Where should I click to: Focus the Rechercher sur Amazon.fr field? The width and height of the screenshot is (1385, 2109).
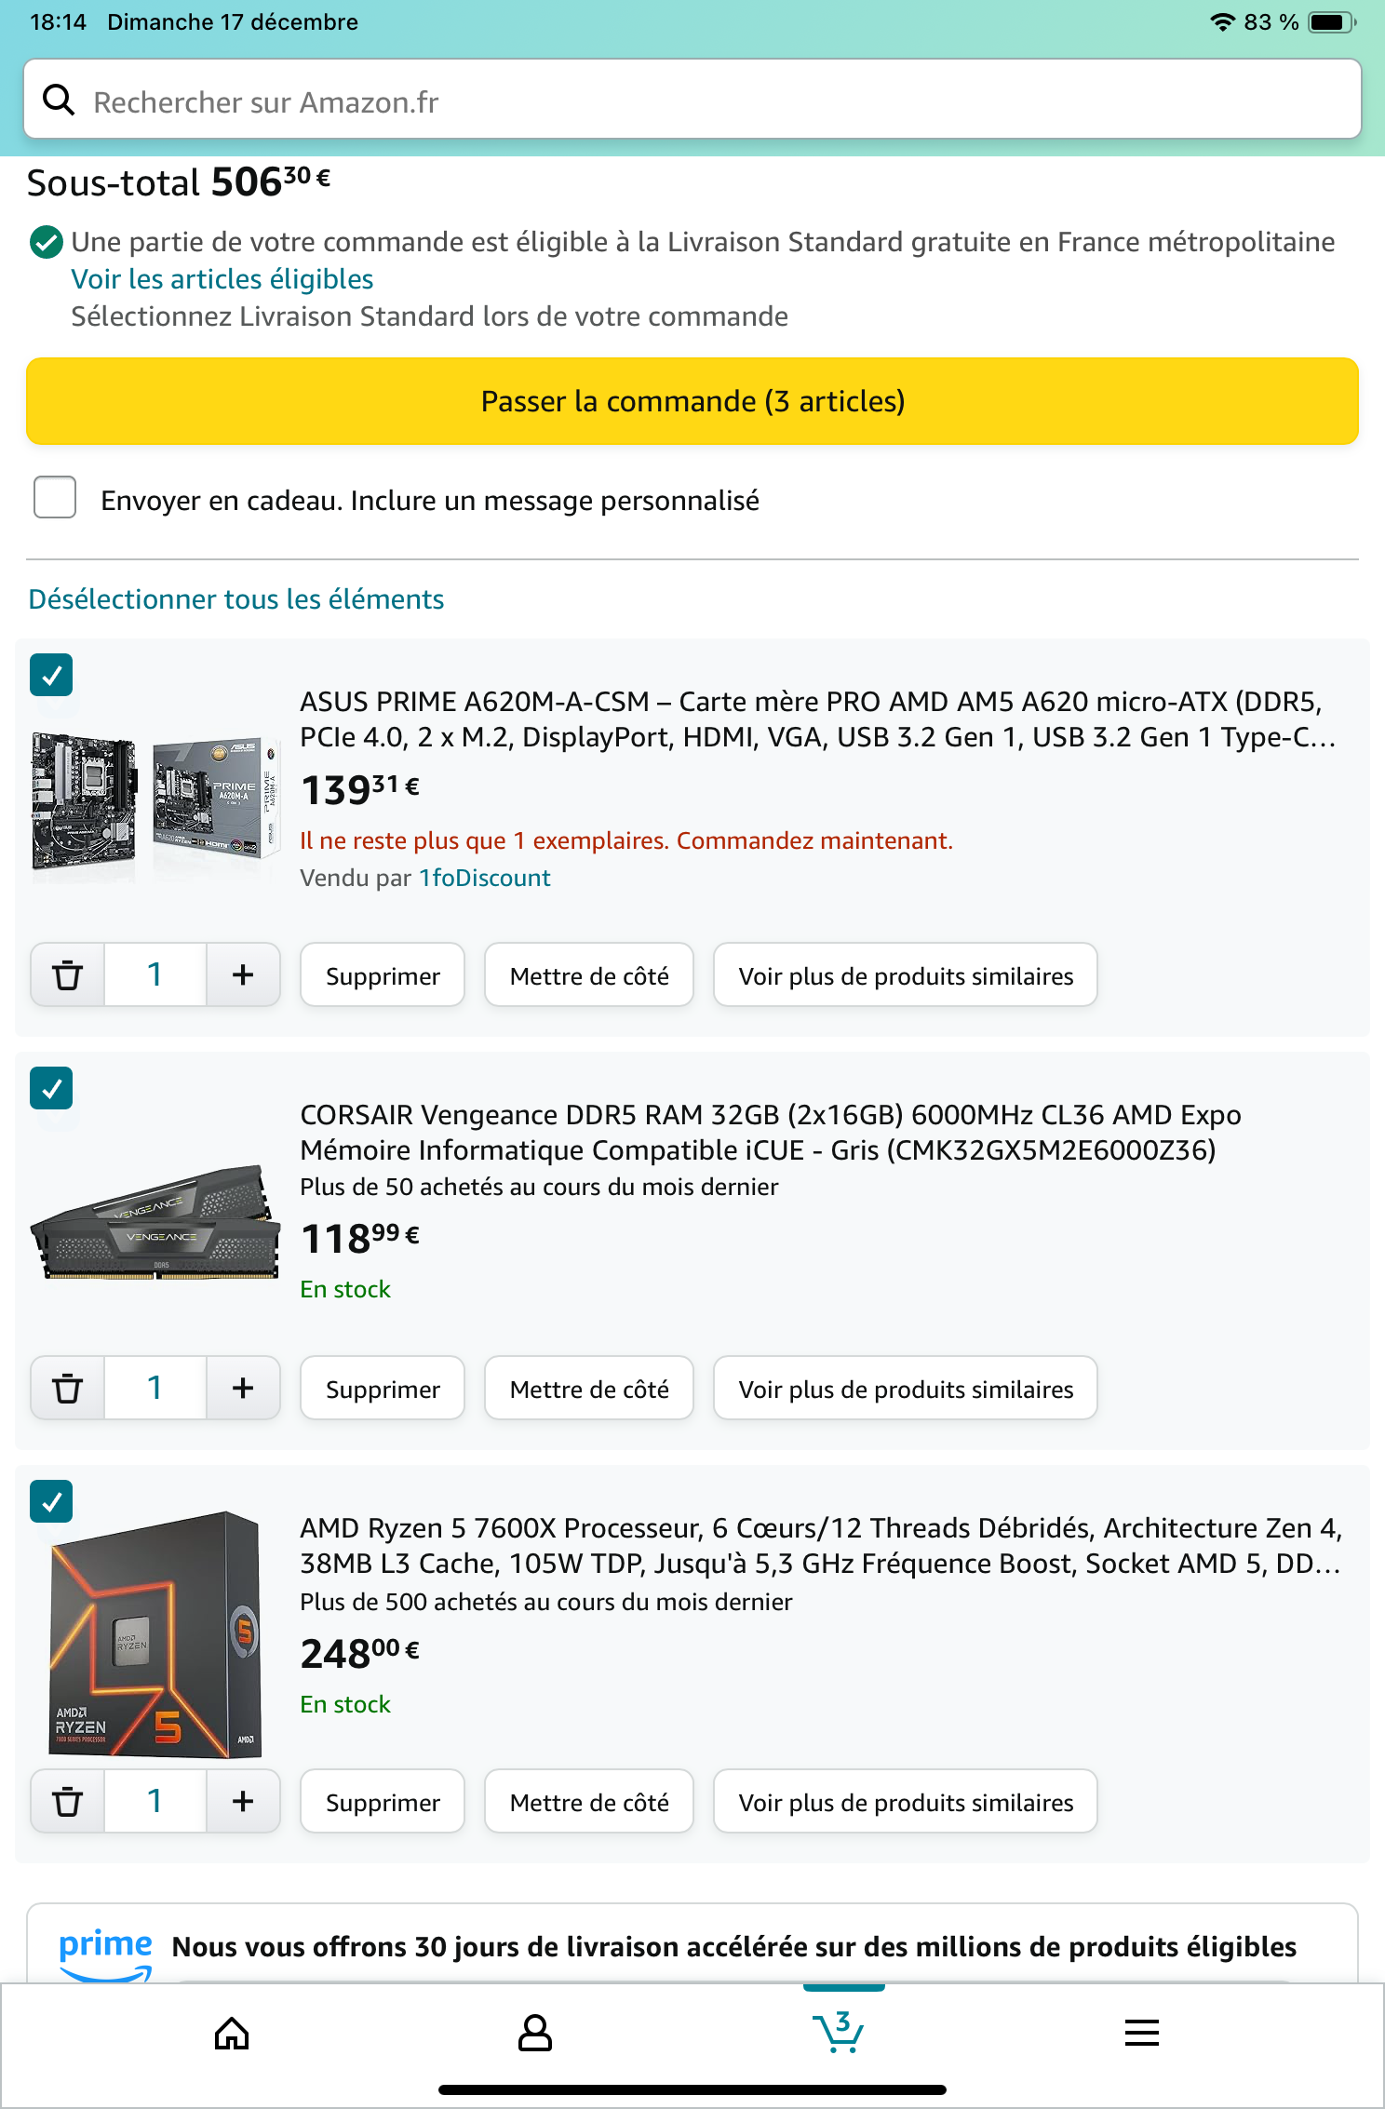707,101
